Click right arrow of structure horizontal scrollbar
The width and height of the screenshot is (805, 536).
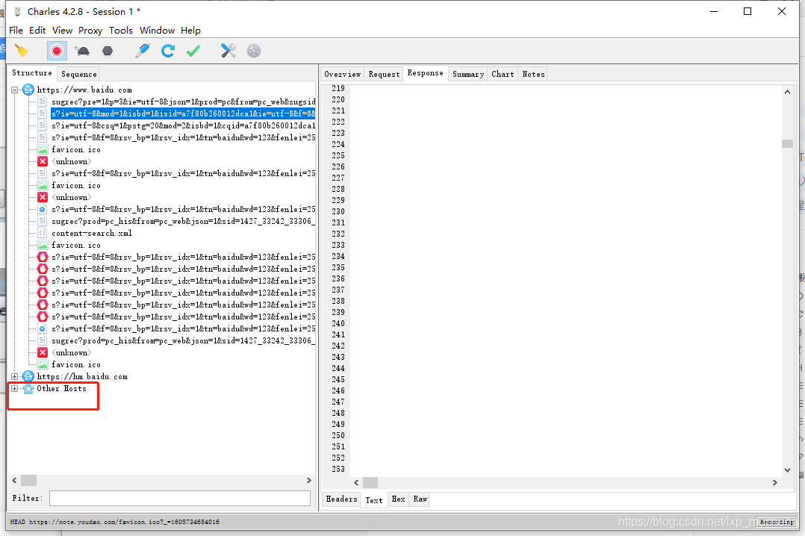(308, 481)
